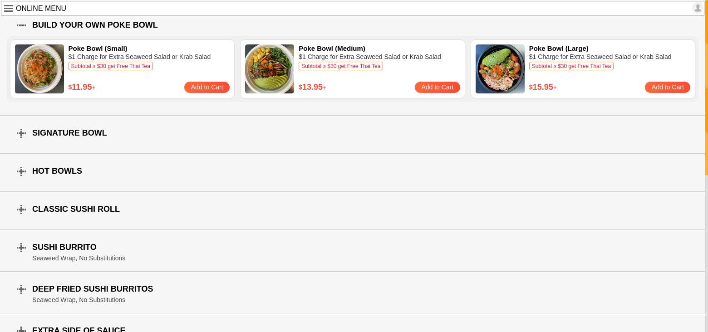
Task: Open the Poke Bowl (Large) photo thumbnail
Action: pos(500,69)
